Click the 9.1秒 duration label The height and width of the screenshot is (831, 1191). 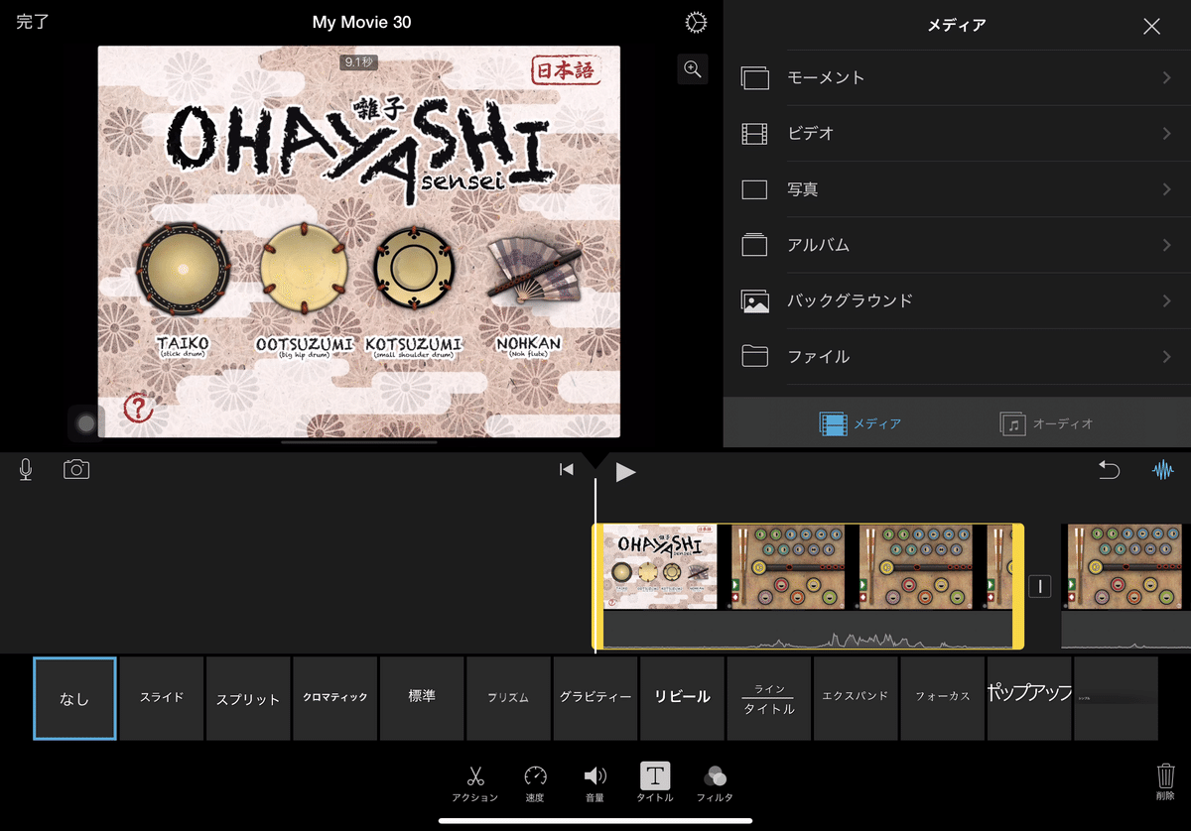pyautogui.click(x=358, y=61)
